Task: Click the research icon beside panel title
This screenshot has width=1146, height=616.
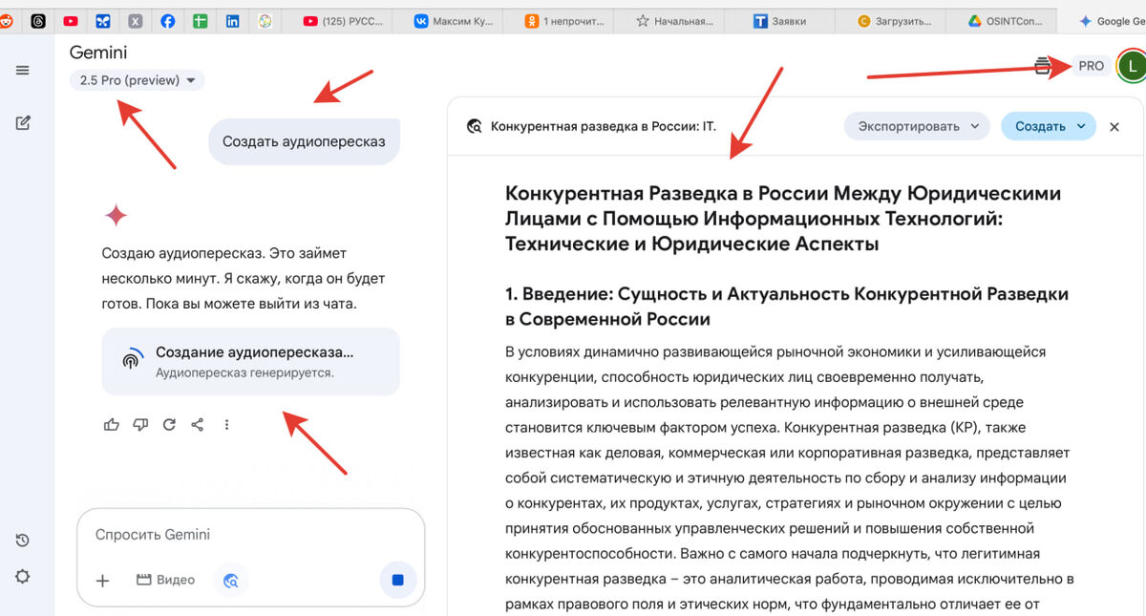Action: 474,126
